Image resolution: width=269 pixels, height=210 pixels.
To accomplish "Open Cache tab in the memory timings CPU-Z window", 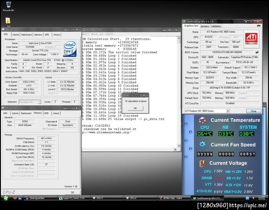I will (x=15, y=113).
